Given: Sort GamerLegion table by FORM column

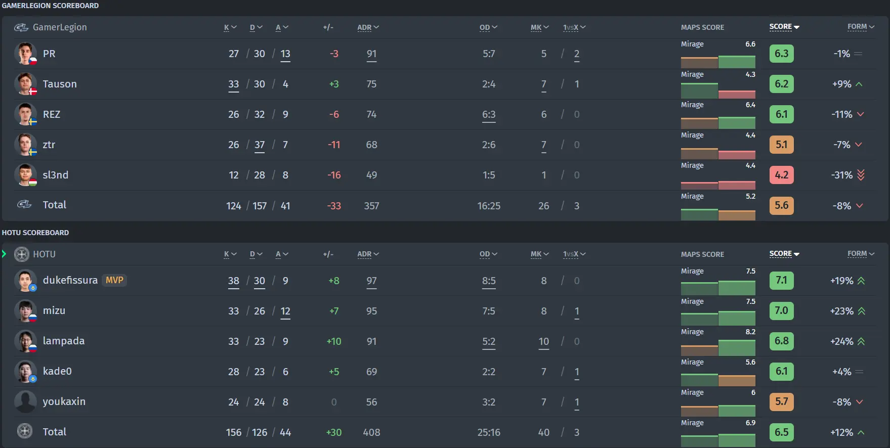Looking at the screenshot, I should [x=861, y=27].
